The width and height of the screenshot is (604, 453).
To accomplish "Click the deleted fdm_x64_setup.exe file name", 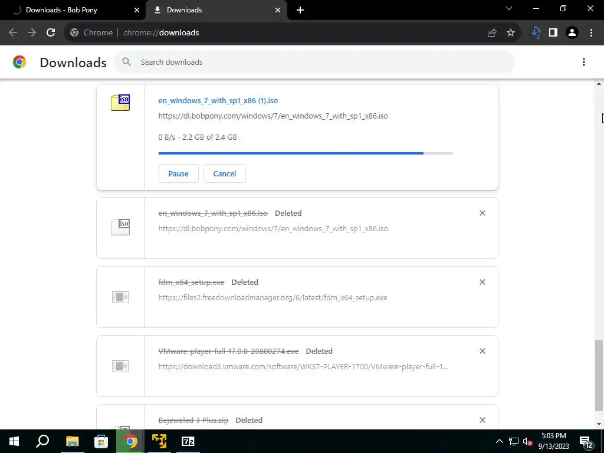I will [191, 282].
